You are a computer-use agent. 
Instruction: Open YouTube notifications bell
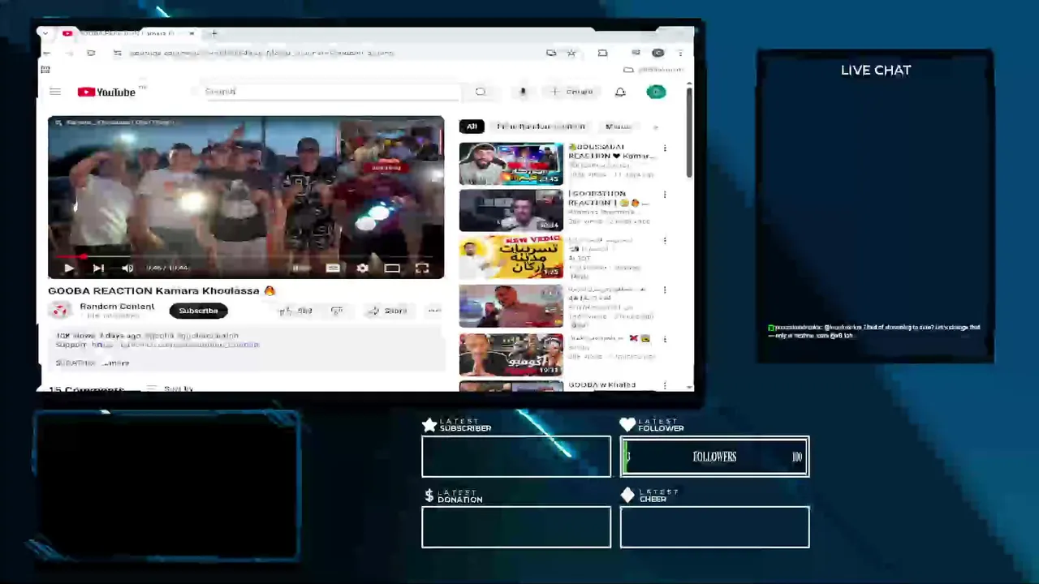620,92
